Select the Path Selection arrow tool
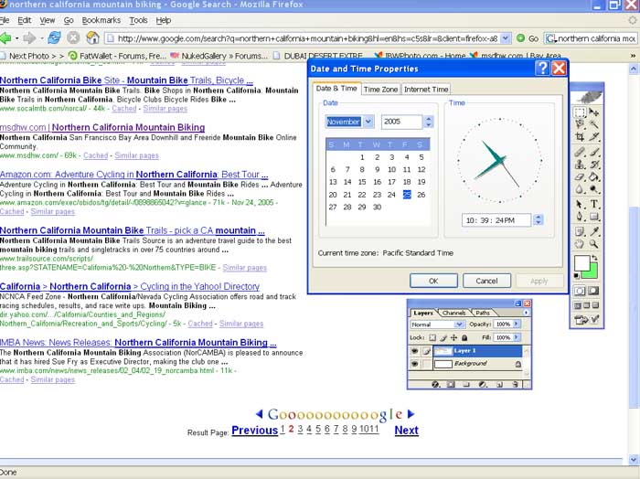640x479 pixels. click(x=580, y=205)
